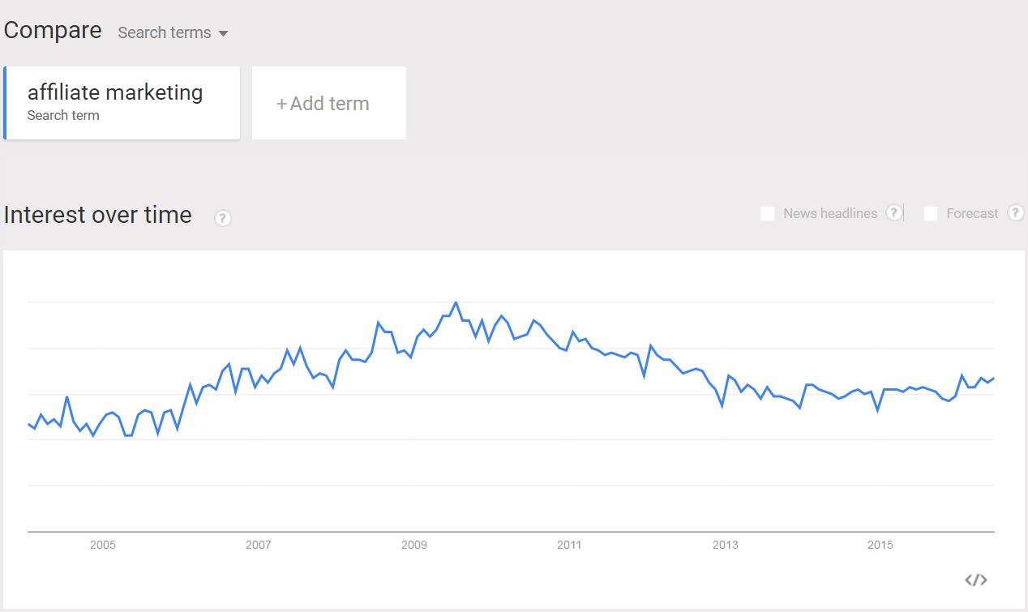1028x612 pixels.
Task: Click the plus icon in Add term
Action: click(281, 104)
